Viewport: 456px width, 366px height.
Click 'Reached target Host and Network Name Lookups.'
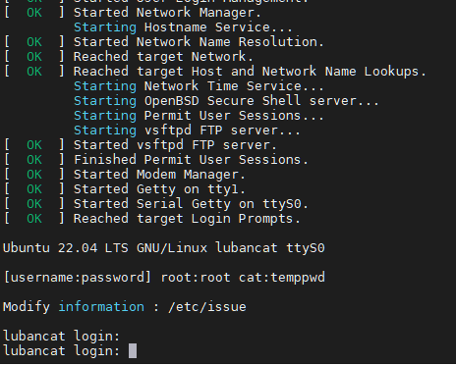250,72
